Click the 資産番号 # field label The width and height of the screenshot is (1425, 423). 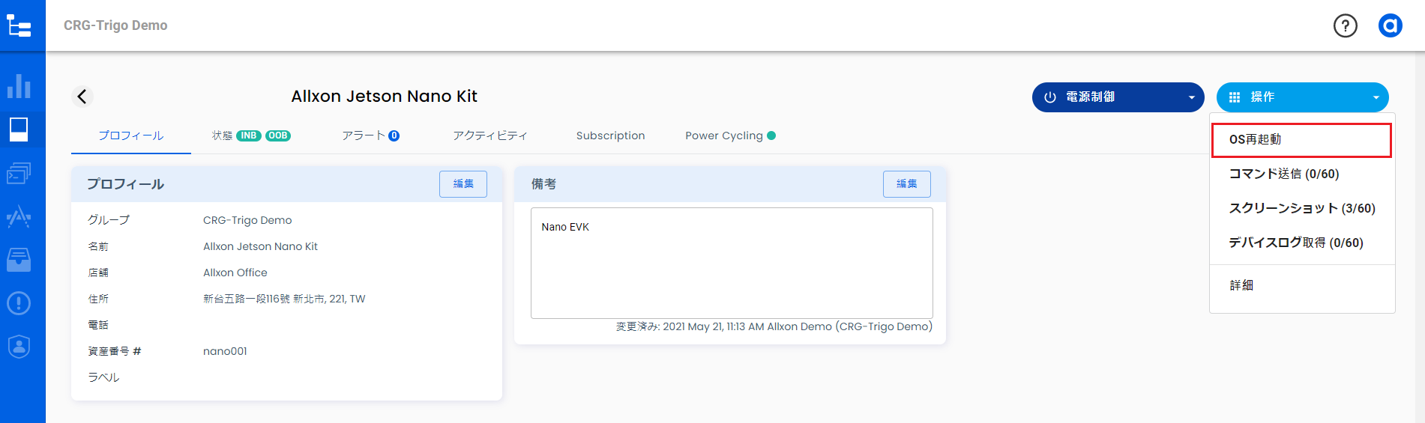coord(115,351)
